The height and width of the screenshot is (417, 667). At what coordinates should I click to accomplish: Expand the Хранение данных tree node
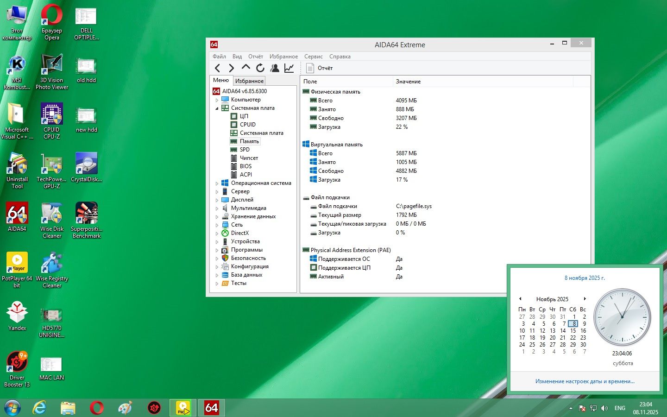point(217,216)
